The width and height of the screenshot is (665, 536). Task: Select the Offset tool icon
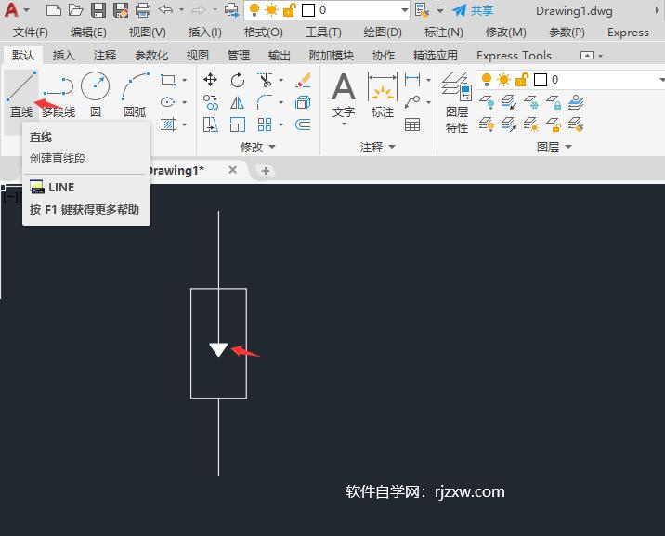(303, 124)
